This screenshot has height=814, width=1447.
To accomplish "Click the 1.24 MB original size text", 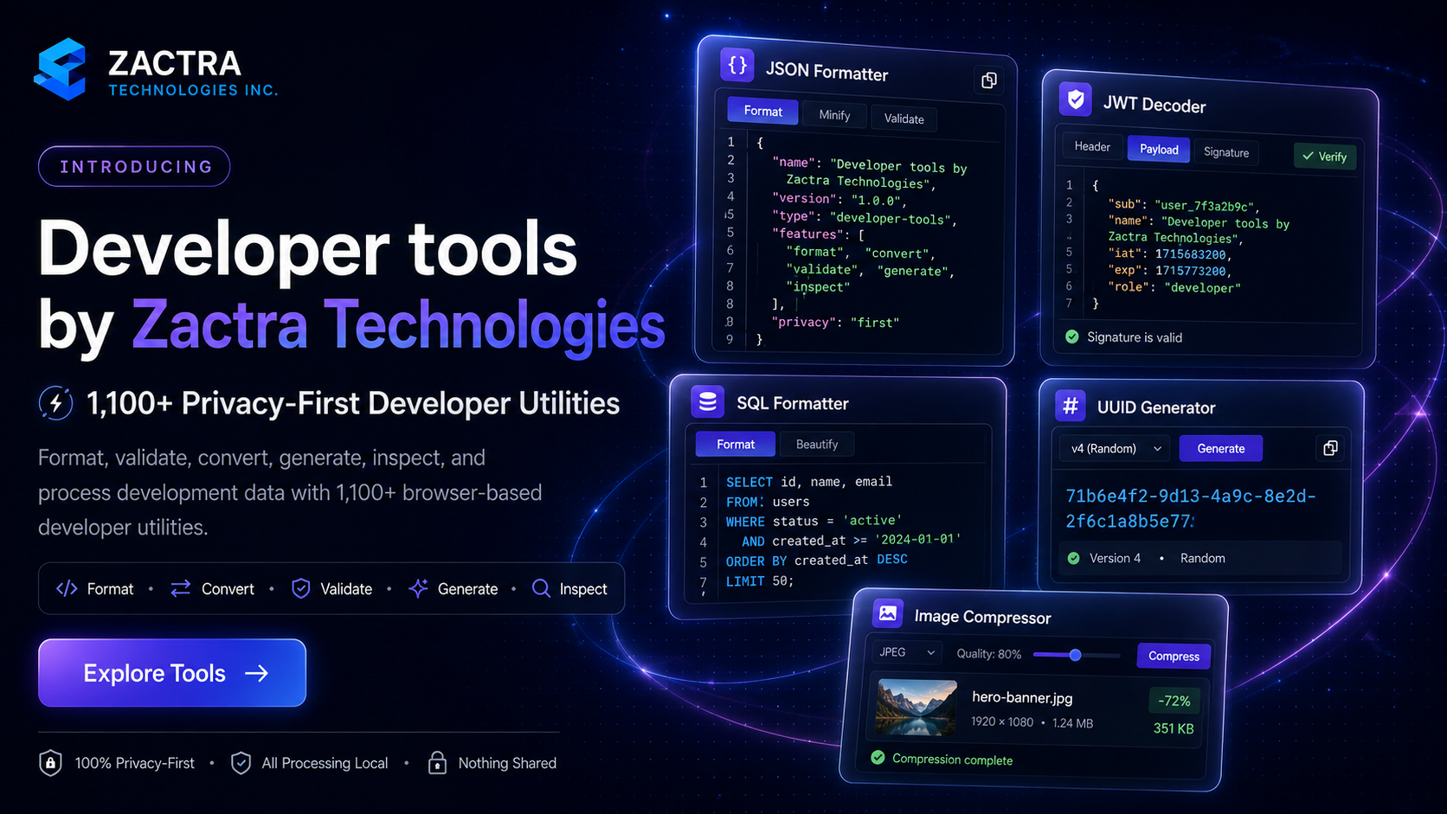I will pos(1073,723).
